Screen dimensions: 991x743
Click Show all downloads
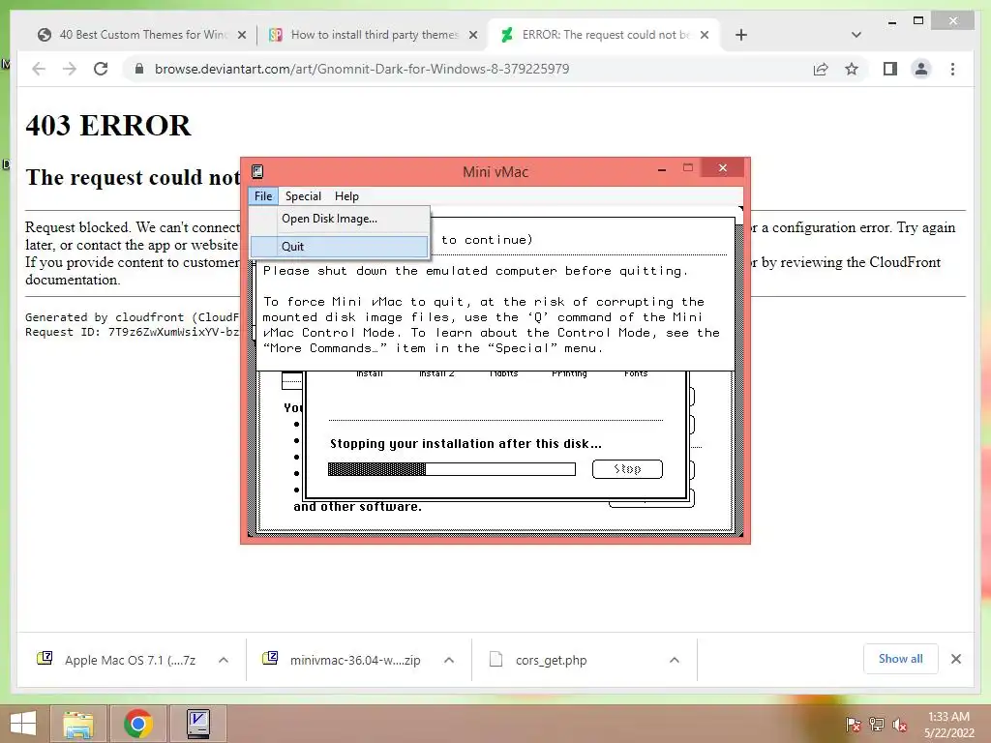click(x=901, y=659)
